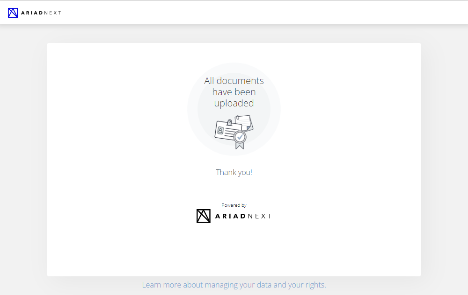
Task: Click the words 'have been' in the heading
Action: (x=234, y=92)
